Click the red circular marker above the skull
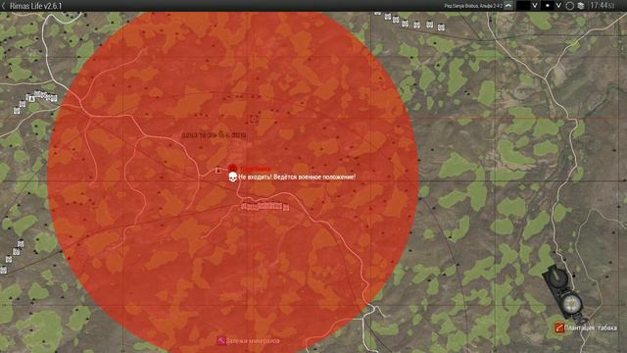 [232, 168]
